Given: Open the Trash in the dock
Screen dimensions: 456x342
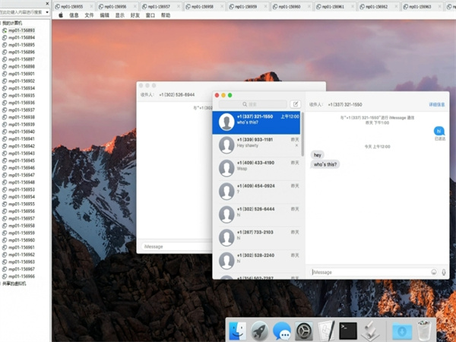Looking at the screenshot, I should (x=424, y=331).
